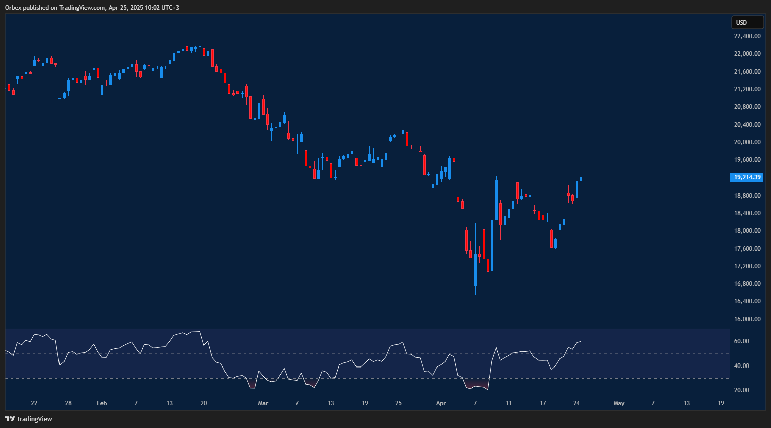Screen dimensions: 771x428
Task: Click the Mar label on time axis
Action: point(263,403)
